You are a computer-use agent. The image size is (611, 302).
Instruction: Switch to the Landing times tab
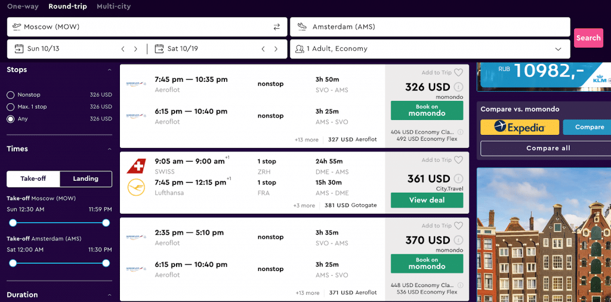coord(86,179)
